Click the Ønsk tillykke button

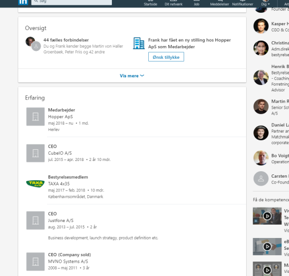click(166, 57)
